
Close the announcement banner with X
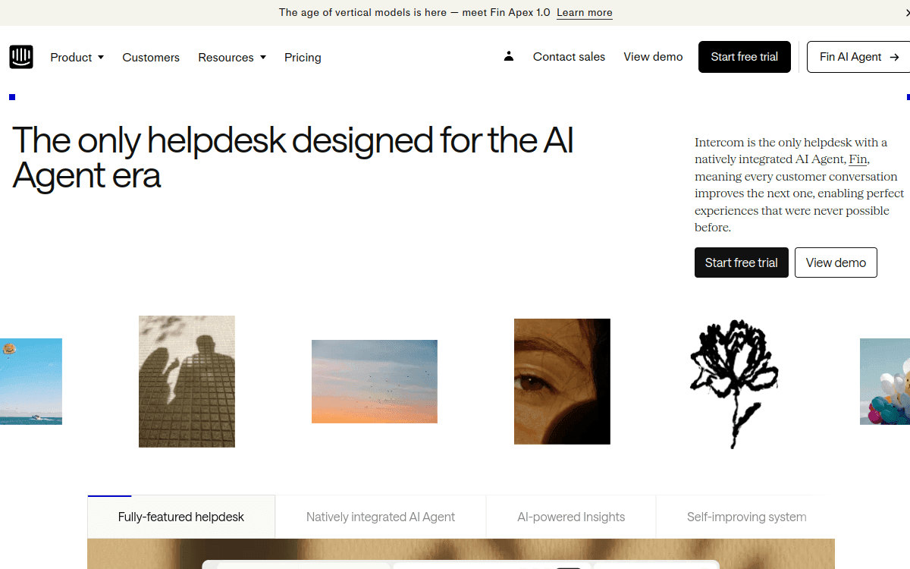[x=905, y=13]
